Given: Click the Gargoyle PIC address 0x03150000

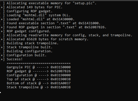Looking at the screenshot, I should (61, 67).
